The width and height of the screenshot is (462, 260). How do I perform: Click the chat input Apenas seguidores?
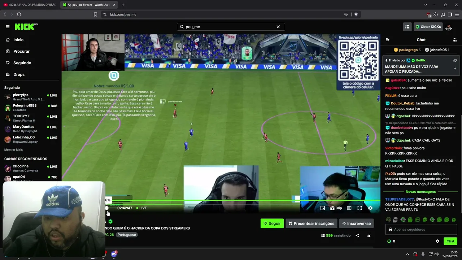click(421, 229)
